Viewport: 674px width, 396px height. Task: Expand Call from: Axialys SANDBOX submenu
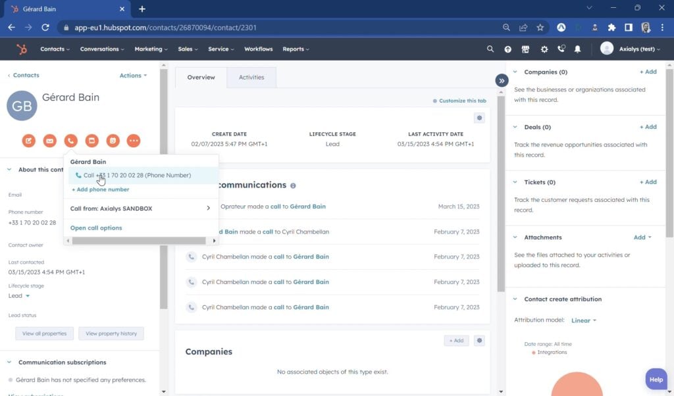click(x=141, y=209)
